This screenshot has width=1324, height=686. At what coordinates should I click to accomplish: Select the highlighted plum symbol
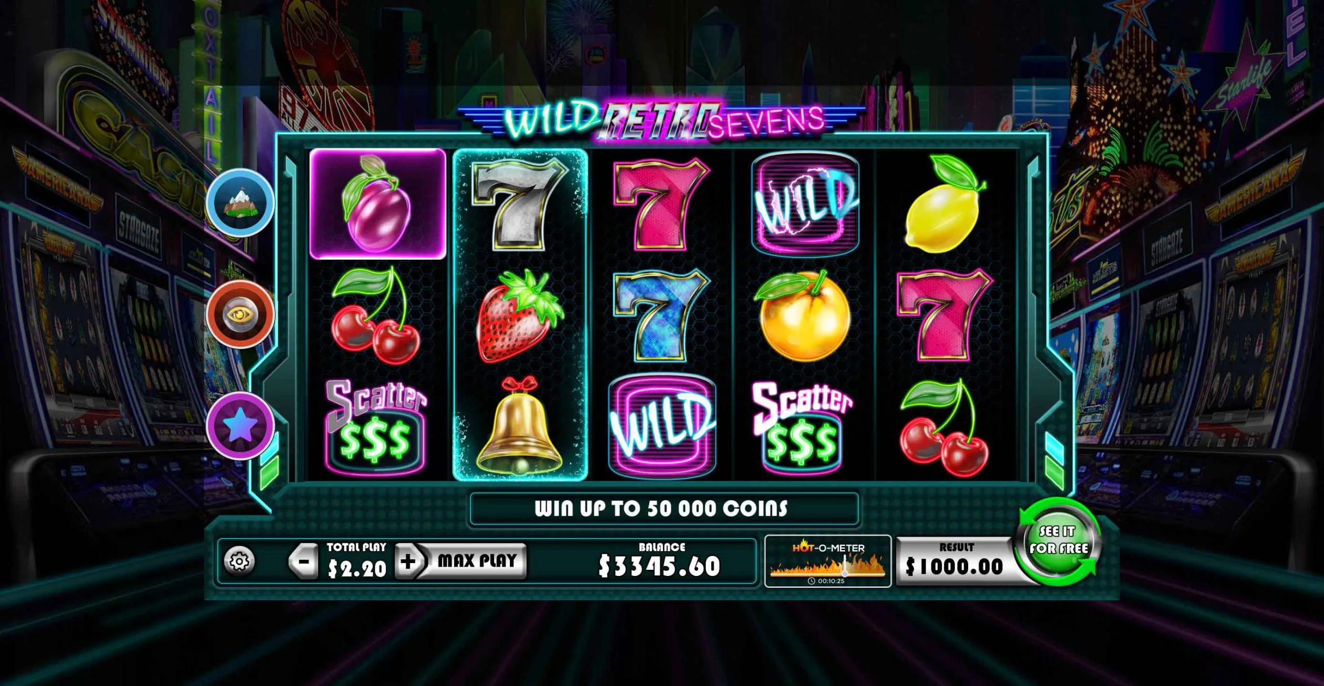coord(378,204)
